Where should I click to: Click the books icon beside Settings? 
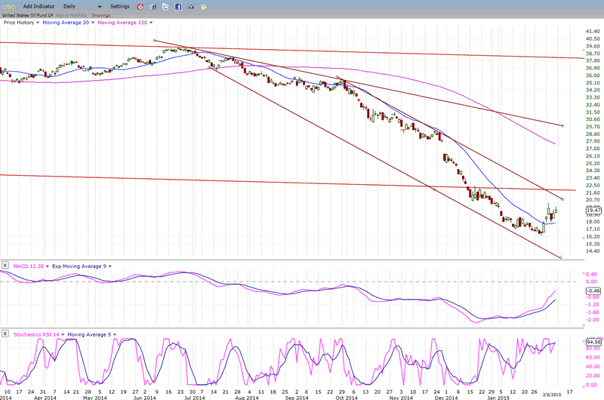[x=153, y=6]
